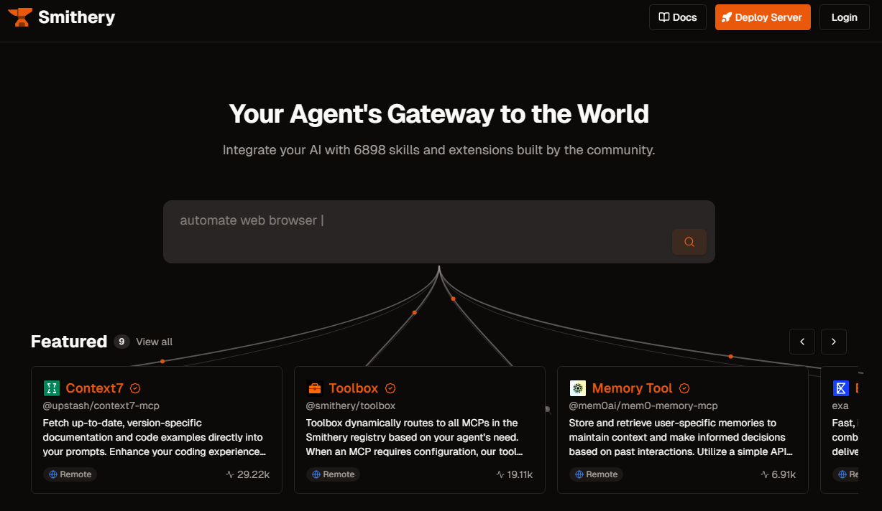This screenshot has width=882, height=511.
Task: Click the Featured section heading
Action: [x=69, y=342]
